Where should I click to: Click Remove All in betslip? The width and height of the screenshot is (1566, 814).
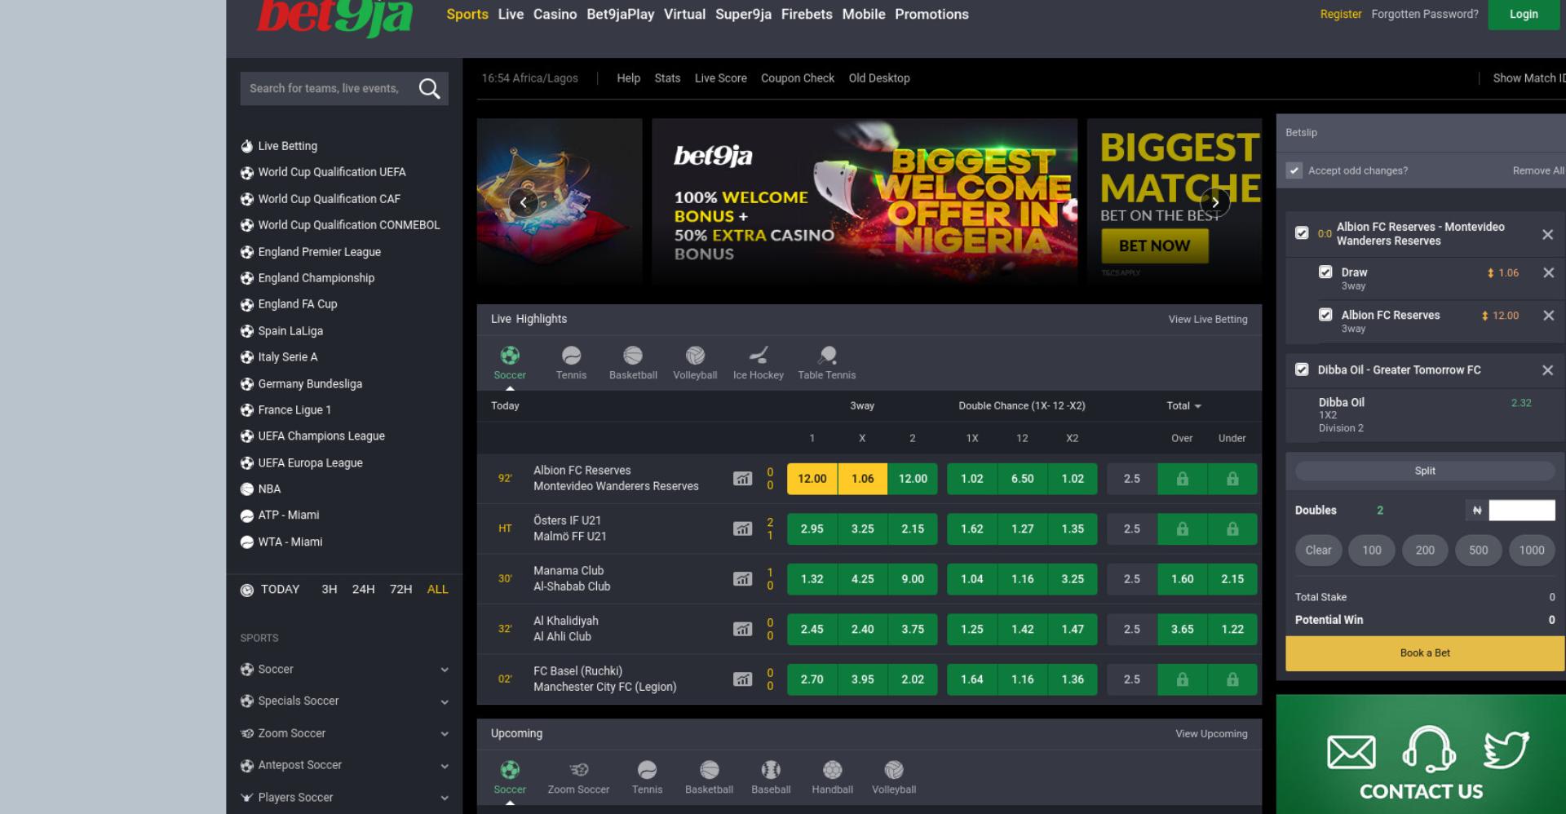(x=1538, y=170)
